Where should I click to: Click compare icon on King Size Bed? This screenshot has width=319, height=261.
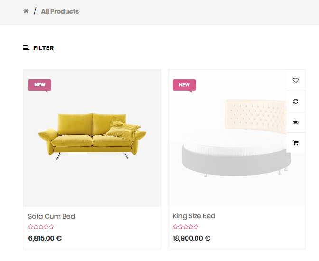click(x=296, y=101)
